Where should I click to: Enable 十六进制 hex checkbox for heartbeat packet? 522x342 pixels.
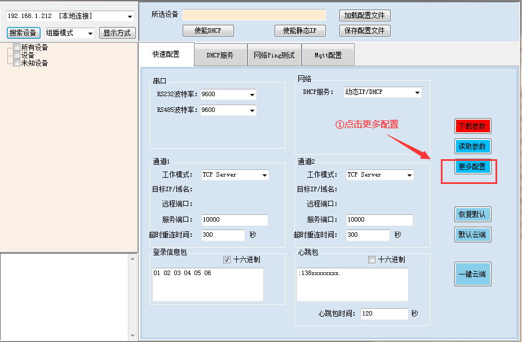tap(371, 259)
